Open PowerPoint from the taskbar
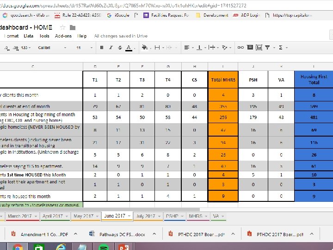Screen dimensions: 333x250 (x=123, y=247)
